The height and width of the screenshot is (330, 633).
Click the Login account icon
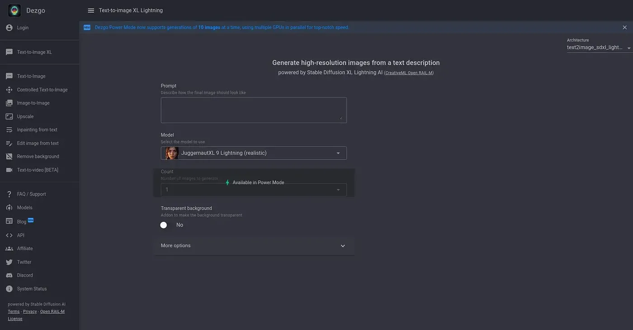point(9,28)
